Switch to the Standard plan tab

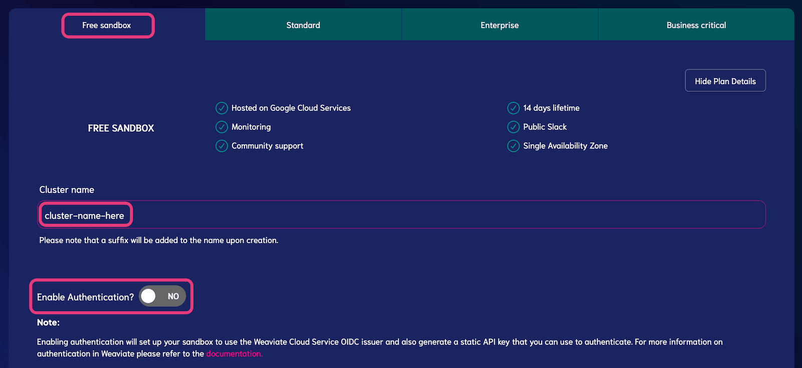tap(303, 25)
